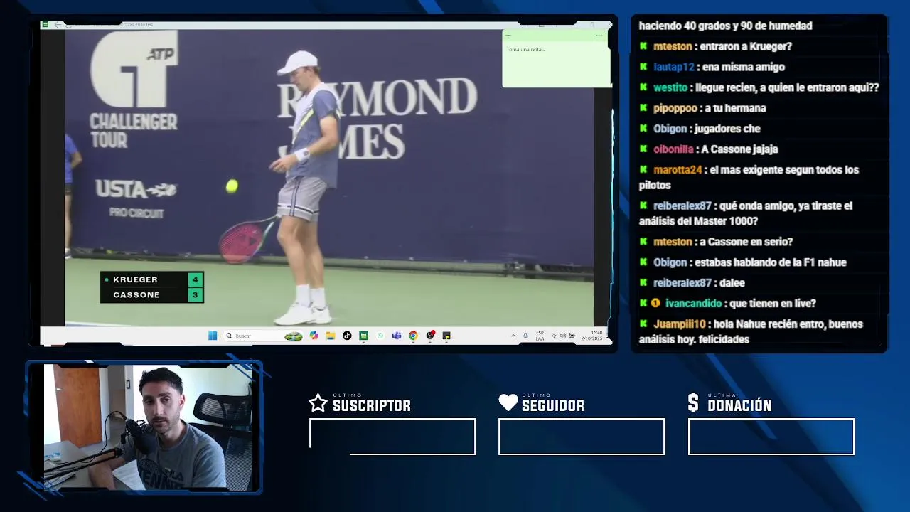The height and width of the screenshot is (512, 910).
Task: Open Microsoft Teams from the taskbar
Action: click(x=397, y=336)
